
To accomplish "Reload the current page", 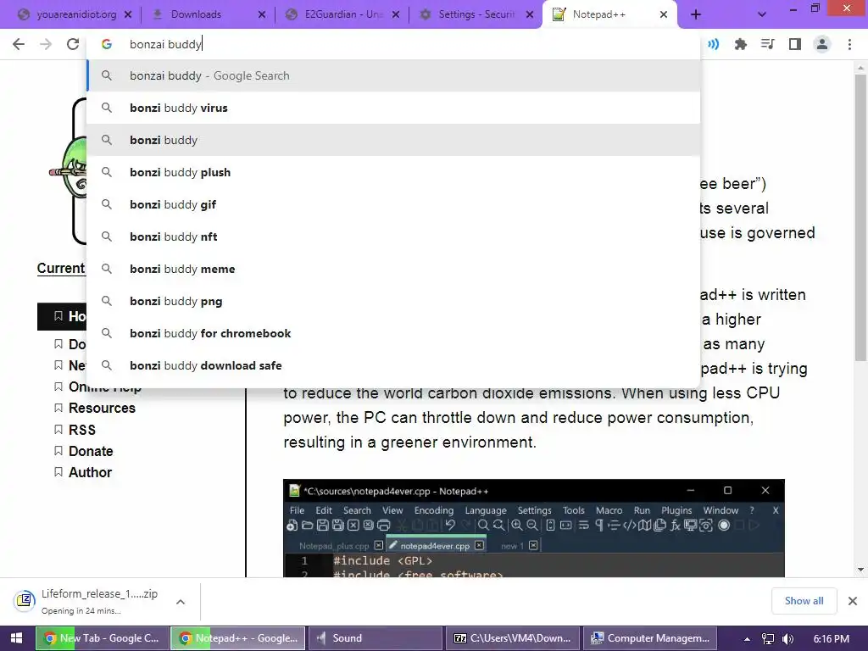I will tap(73, 44).
